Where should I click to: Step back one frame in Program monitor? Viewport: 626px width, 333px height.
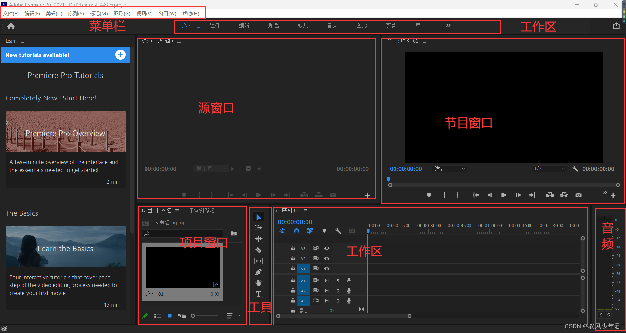490,195
